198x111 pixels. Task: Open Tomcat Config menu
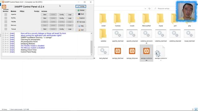tap(62, 29)
